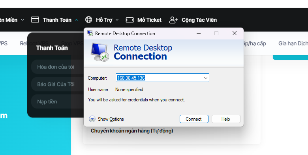Click the Remote Desktop monitor logo

point(100,52)
